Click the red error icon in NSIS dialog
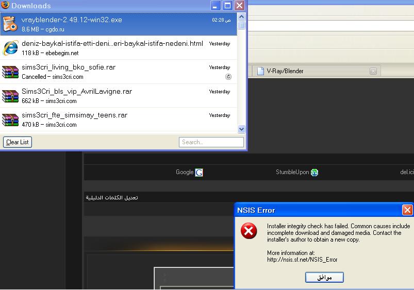 (x=249, y=231)
